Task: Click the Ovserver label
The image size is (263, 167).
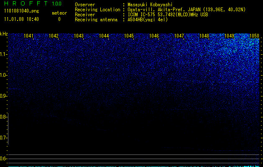Action: (85, 5)
